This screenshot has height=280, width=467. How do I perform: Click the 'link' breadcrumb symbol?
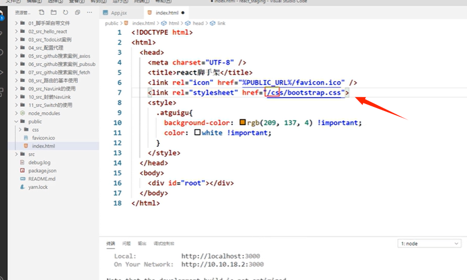point(221,23)
